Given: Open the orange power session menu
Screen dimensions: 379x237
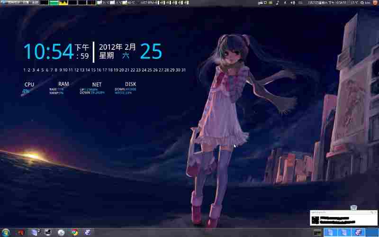Looking at the screenshot, I should pyautogui.click(x=375, y=3).
